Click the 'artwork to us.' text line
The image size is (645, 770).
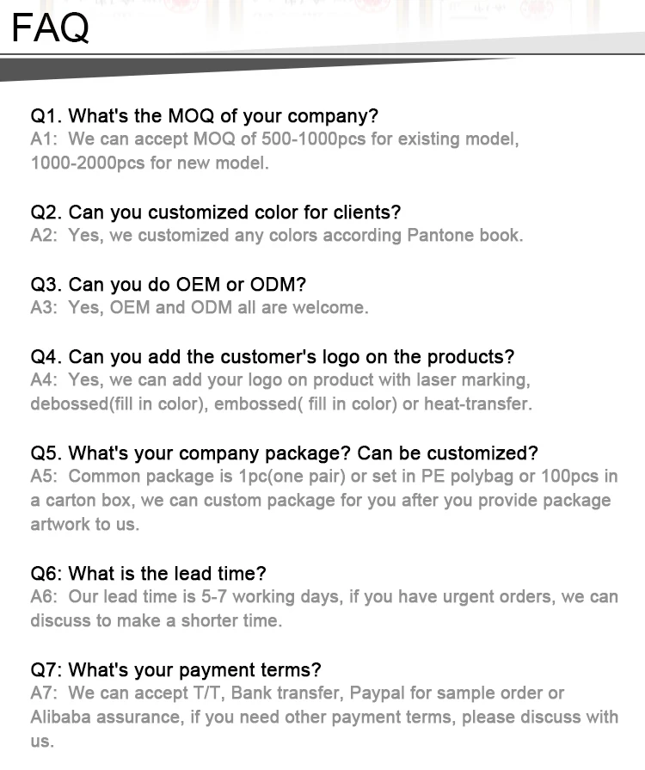[84, 524]
